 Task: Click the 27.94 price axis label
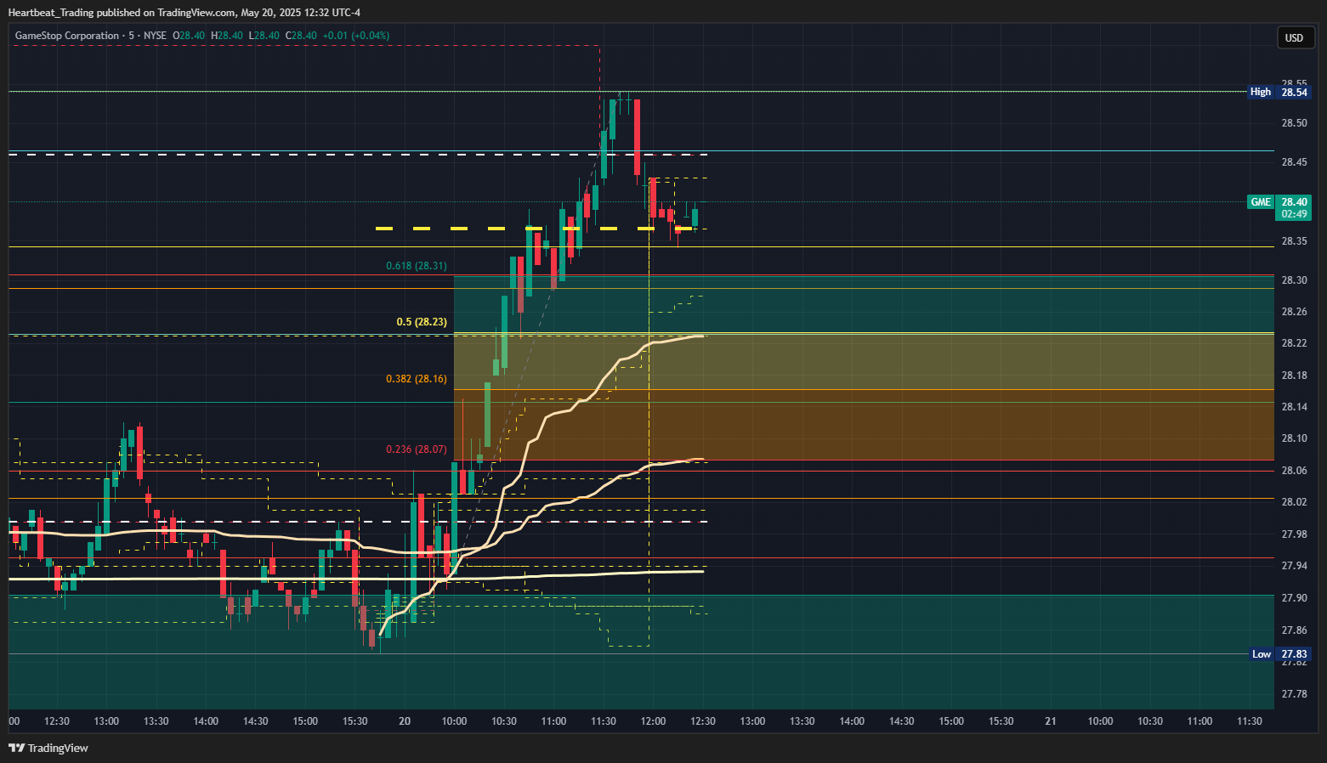1294,566
